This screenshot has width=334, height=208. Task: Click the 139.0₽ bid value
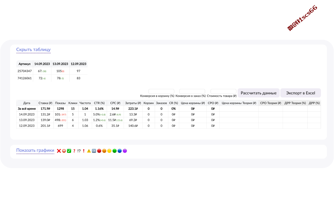(45, 120)
